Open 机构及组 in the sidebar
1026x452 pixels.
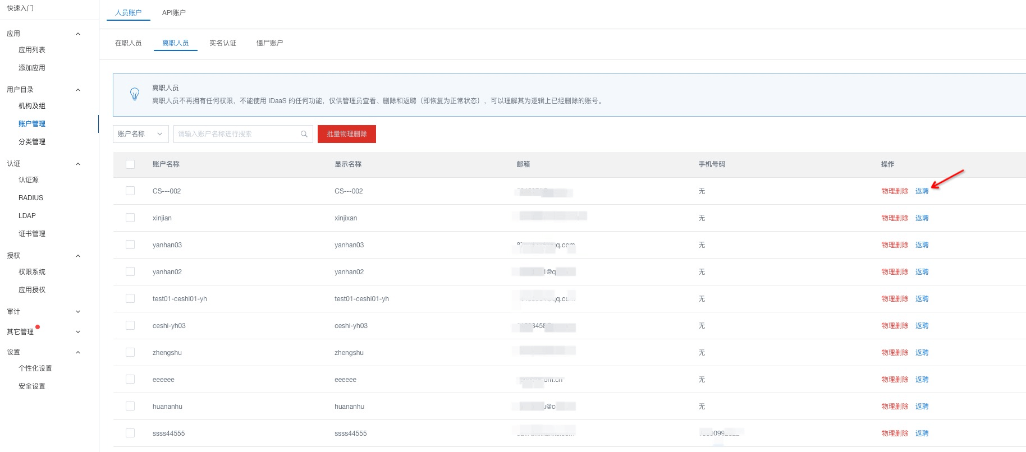click(32, 106)
